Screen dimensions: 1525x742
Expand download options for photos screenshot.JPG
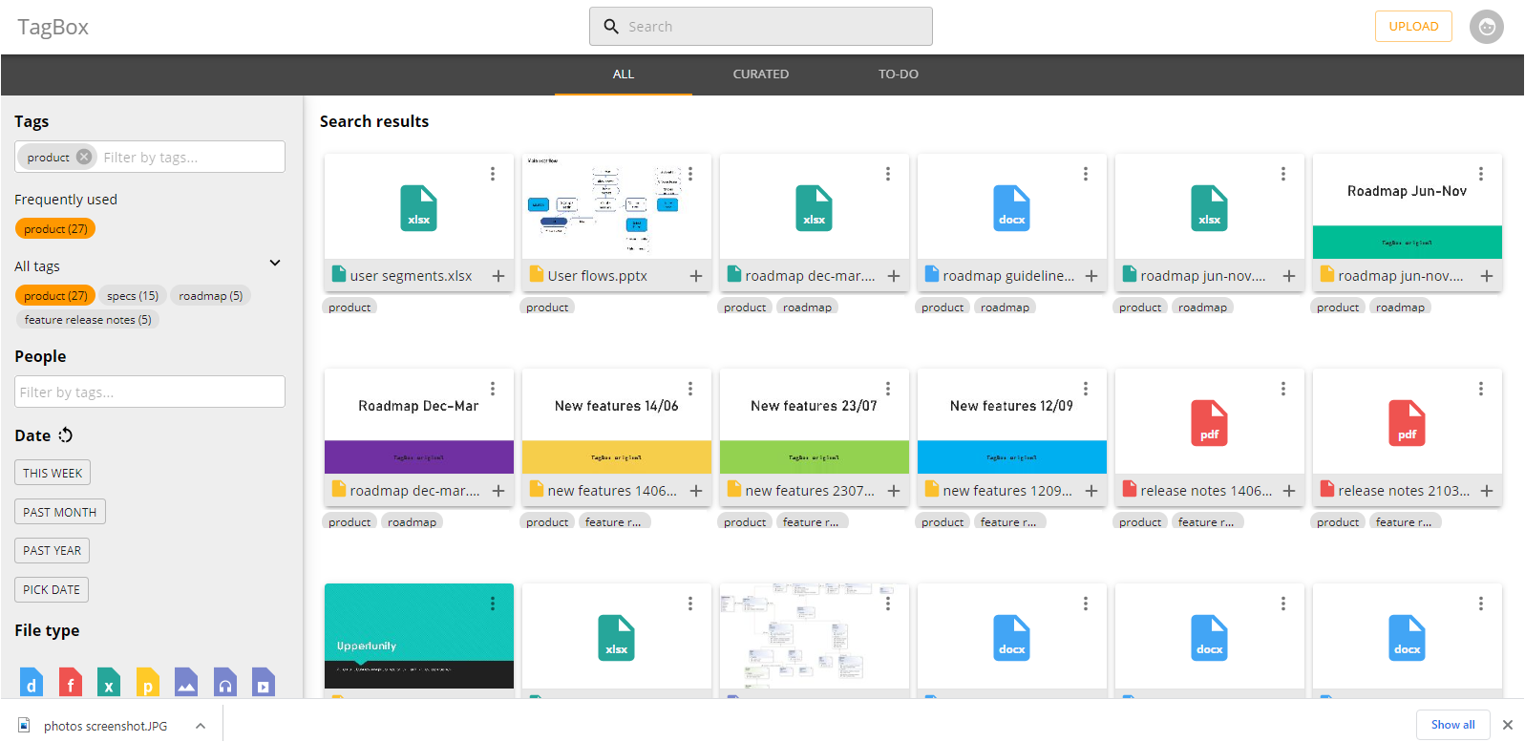(x=201, y=726)
